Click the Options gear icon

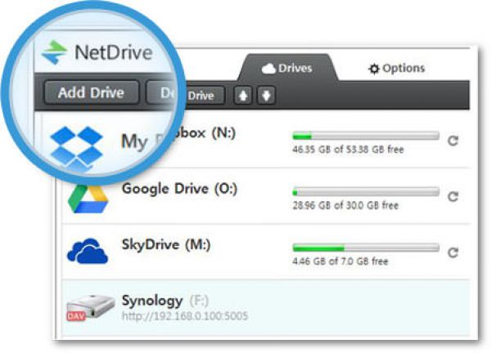(374, 69)
